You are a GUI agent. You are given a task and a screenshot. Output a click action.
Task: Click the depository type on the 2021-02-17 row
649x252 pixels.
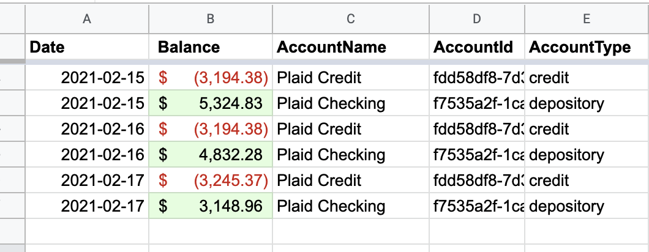587,206
